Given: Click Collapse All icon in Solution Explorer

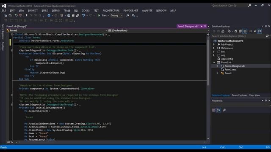Looking at the screenshot, I should click(240, 31).
